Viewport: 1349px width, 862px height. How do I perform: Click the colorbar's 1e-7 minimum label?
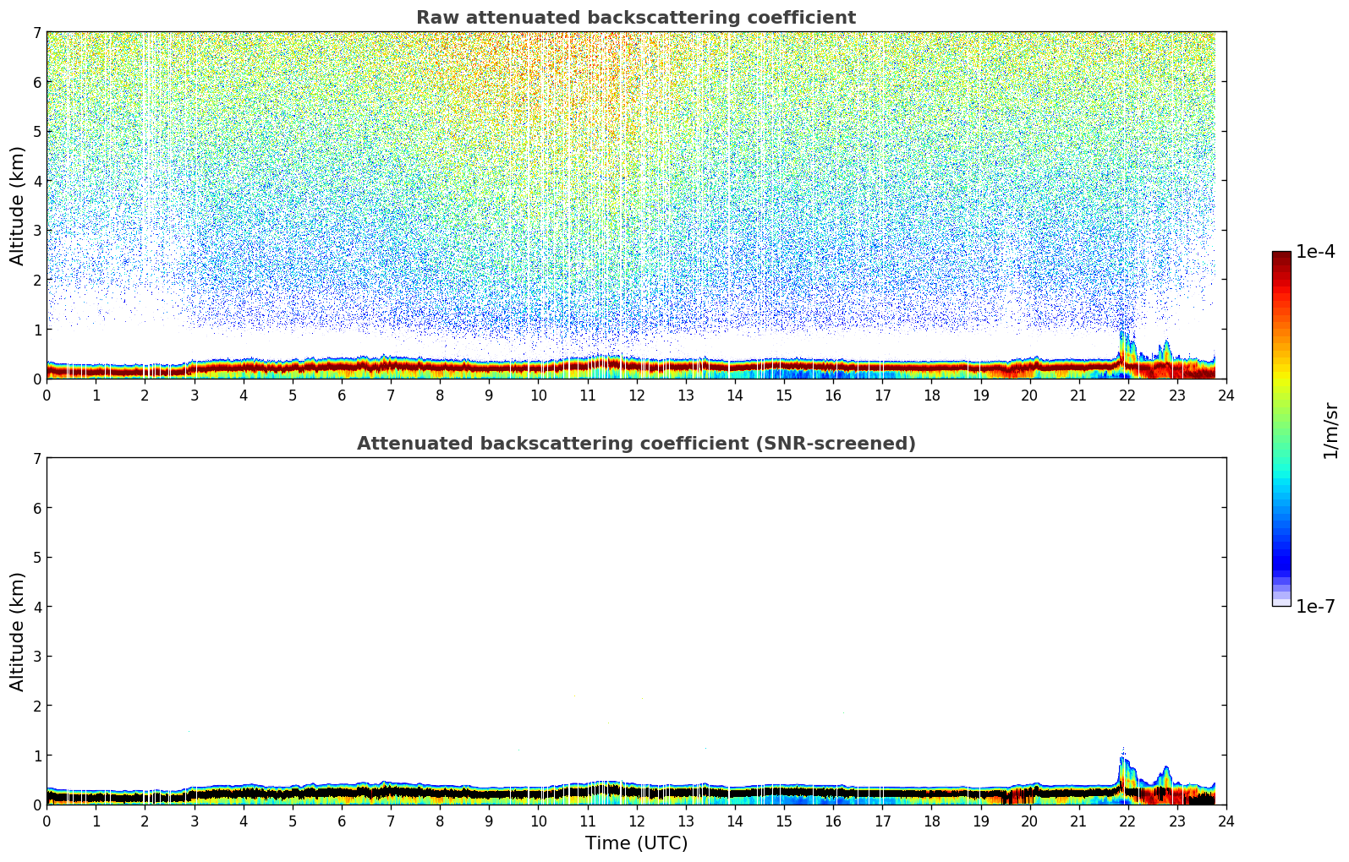(1315, 607)
